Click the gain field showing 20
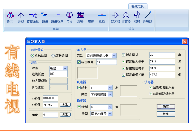Image resolution: width=192 pixels, height=131 pixels. tap(162, 55)
